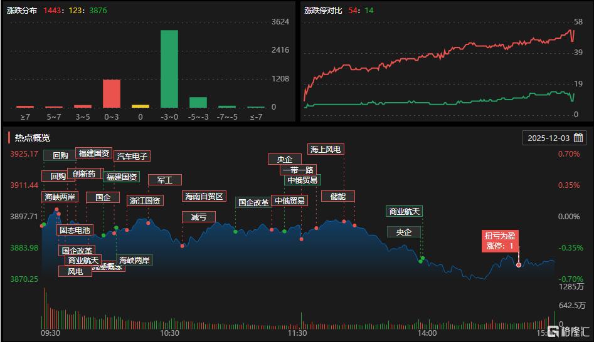Click the 储能 hotspot label
594x342 pixels.
(337, 196)
